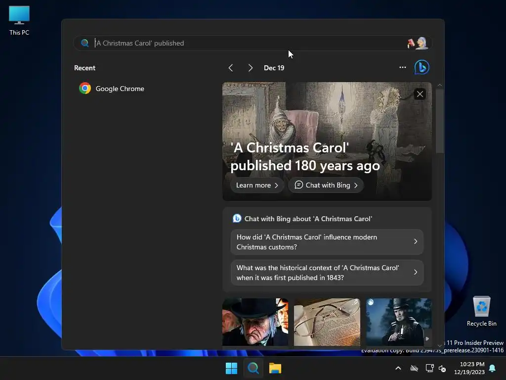Open File Explorer from taskbar
The height and width of the screenshot is (380, 506).
(275, 368)
